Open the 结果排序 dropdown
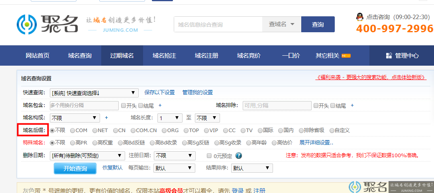Image resolution: width=434 pixels, height=193 pixels. point(252,168)
